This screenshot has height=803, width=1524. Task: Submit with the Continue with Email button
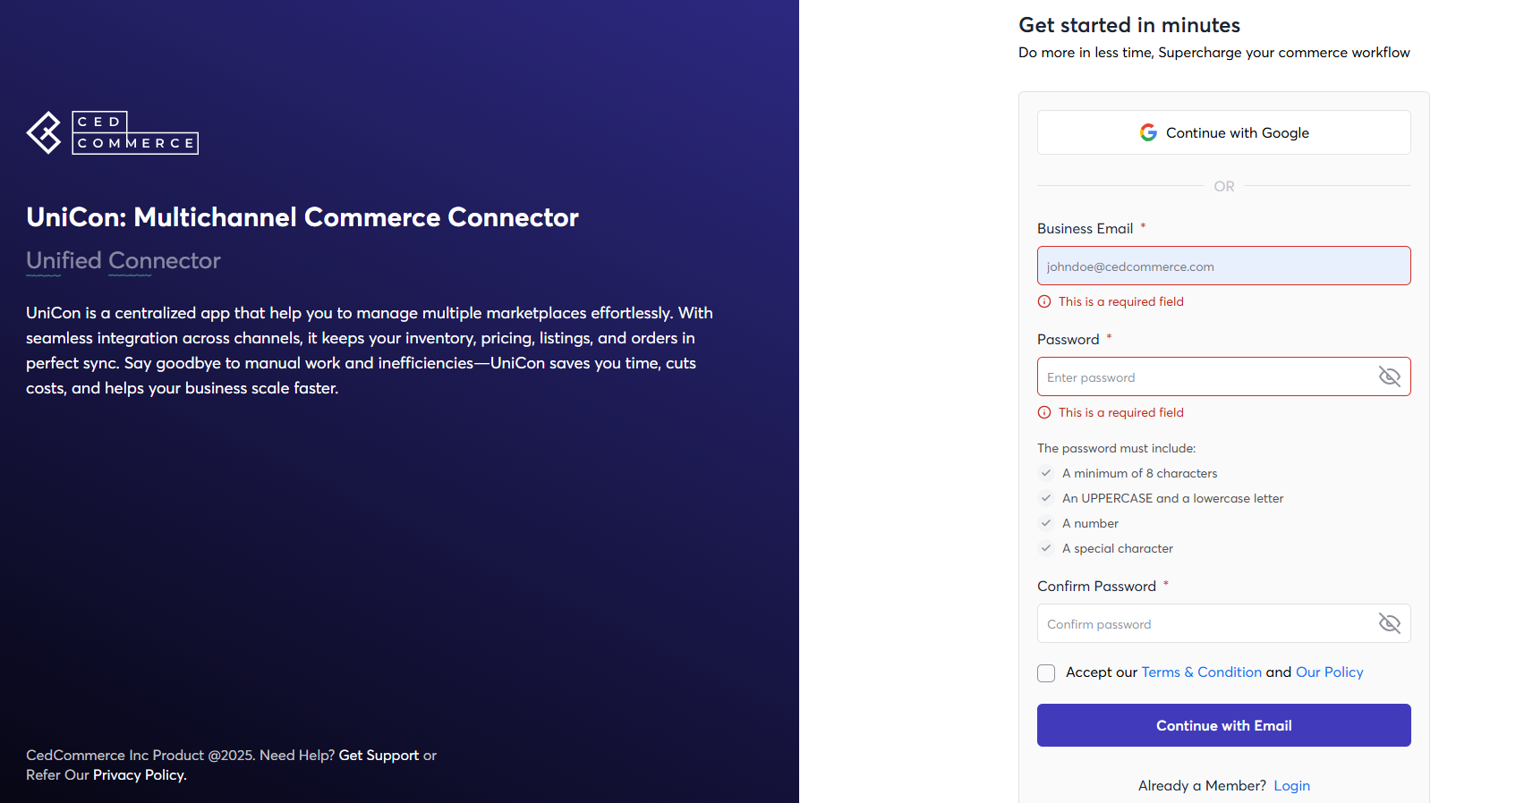1223,725
